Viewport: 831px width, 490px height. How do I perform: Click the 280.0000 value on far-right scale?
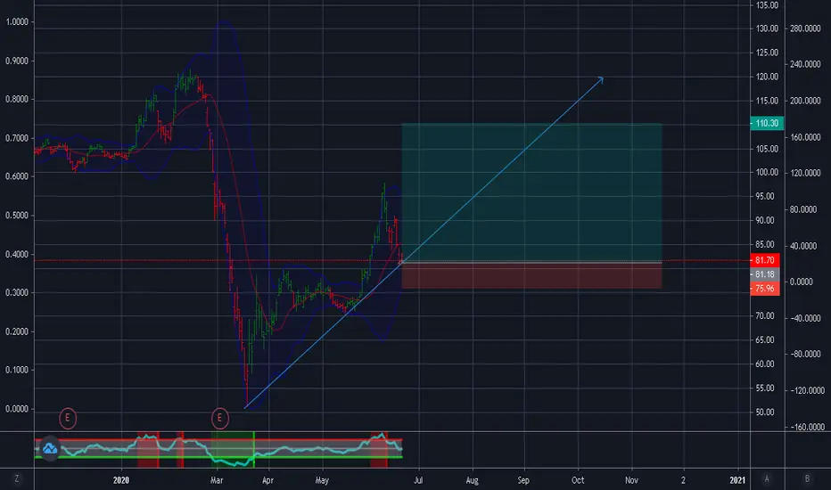(x=805, y=29)
